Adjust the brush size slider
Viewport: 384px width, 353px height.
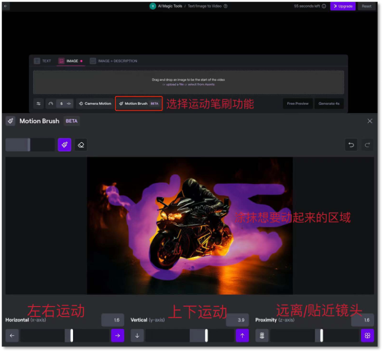[x=30, y=145]
